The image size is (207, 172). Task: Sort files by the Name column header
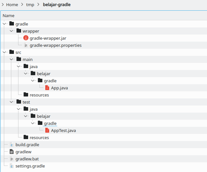point(8,15)
